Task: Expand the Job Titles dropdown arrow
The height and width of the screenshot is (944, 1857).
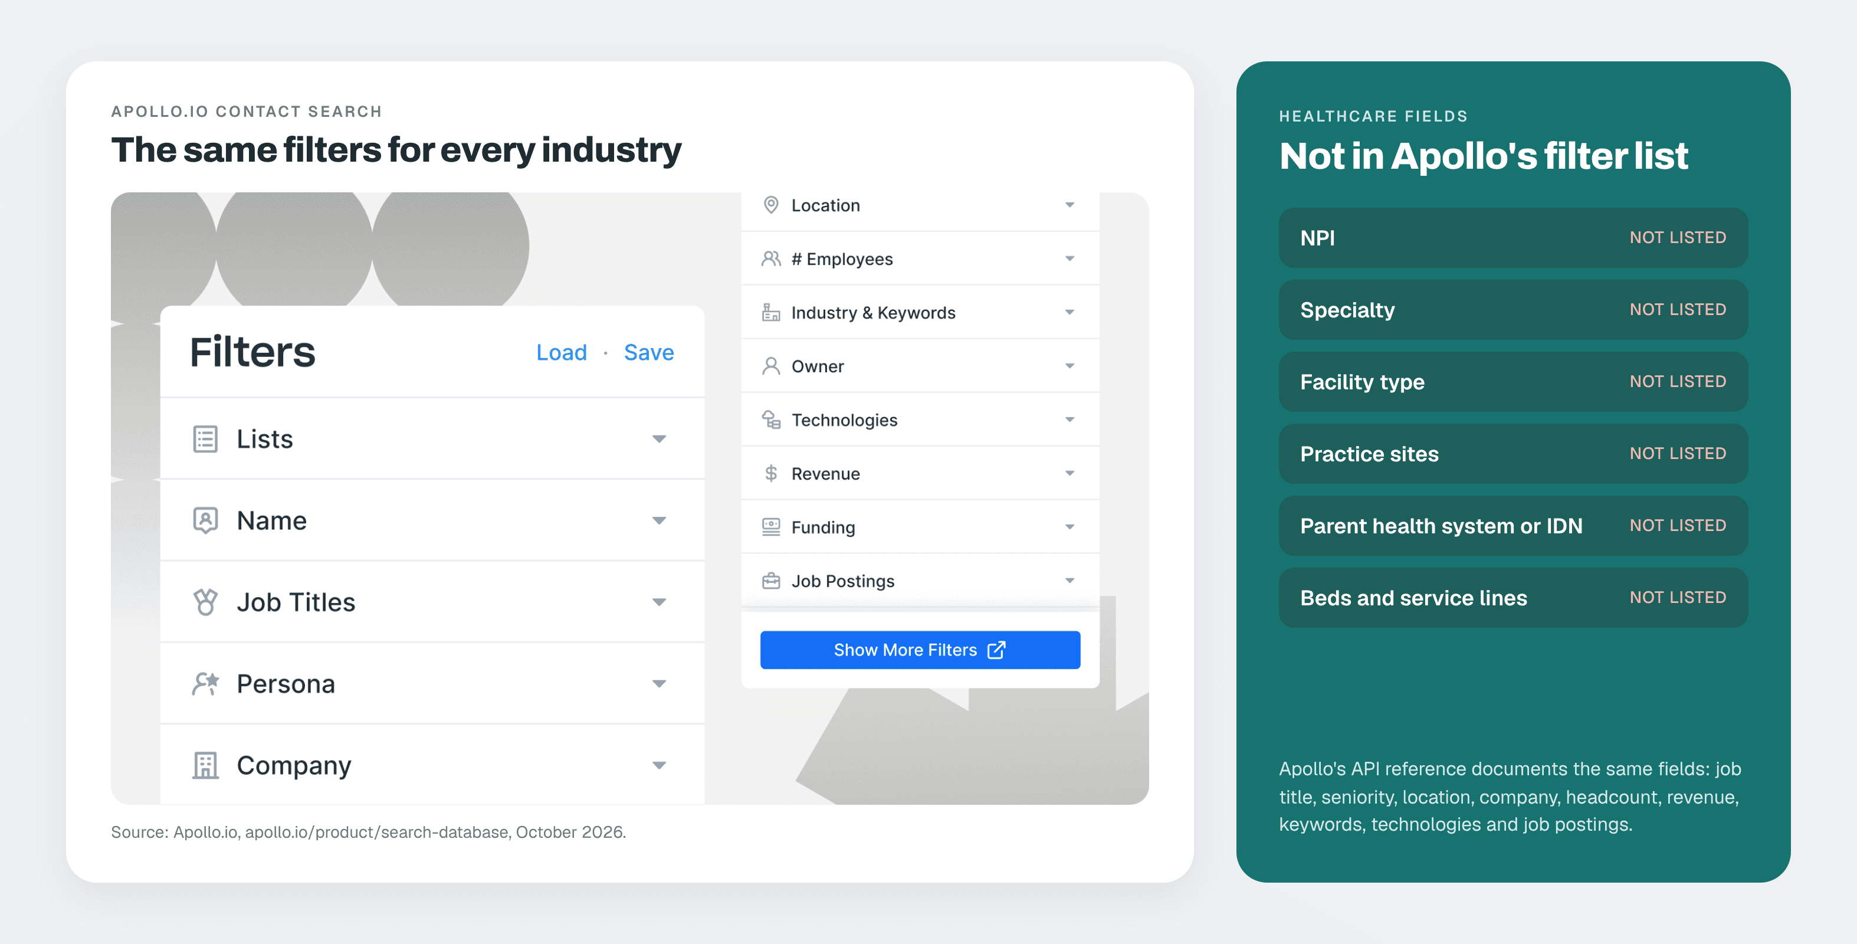Action: (659, 601)
